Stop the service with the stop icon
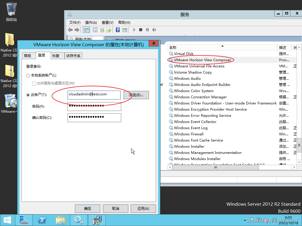The height and width of the screenshot is (226, 302). coord(141,30)
